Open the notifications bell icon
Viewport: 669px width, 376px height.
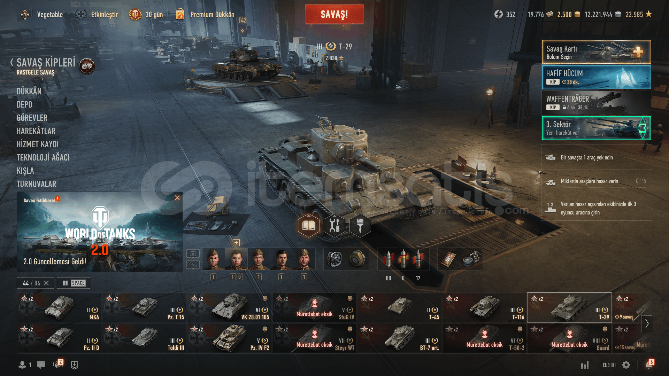coord(648,365)
